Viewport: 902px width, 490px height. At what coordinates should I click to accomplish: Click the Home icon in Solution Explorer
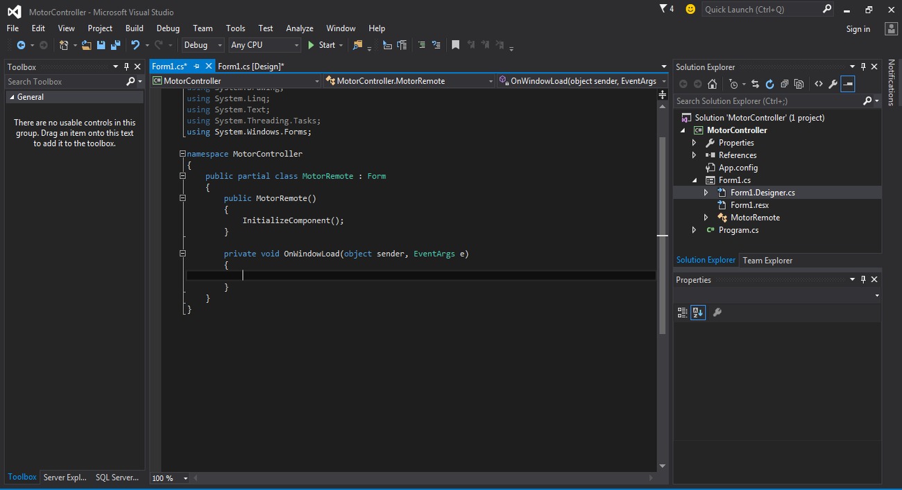[713, 83]
